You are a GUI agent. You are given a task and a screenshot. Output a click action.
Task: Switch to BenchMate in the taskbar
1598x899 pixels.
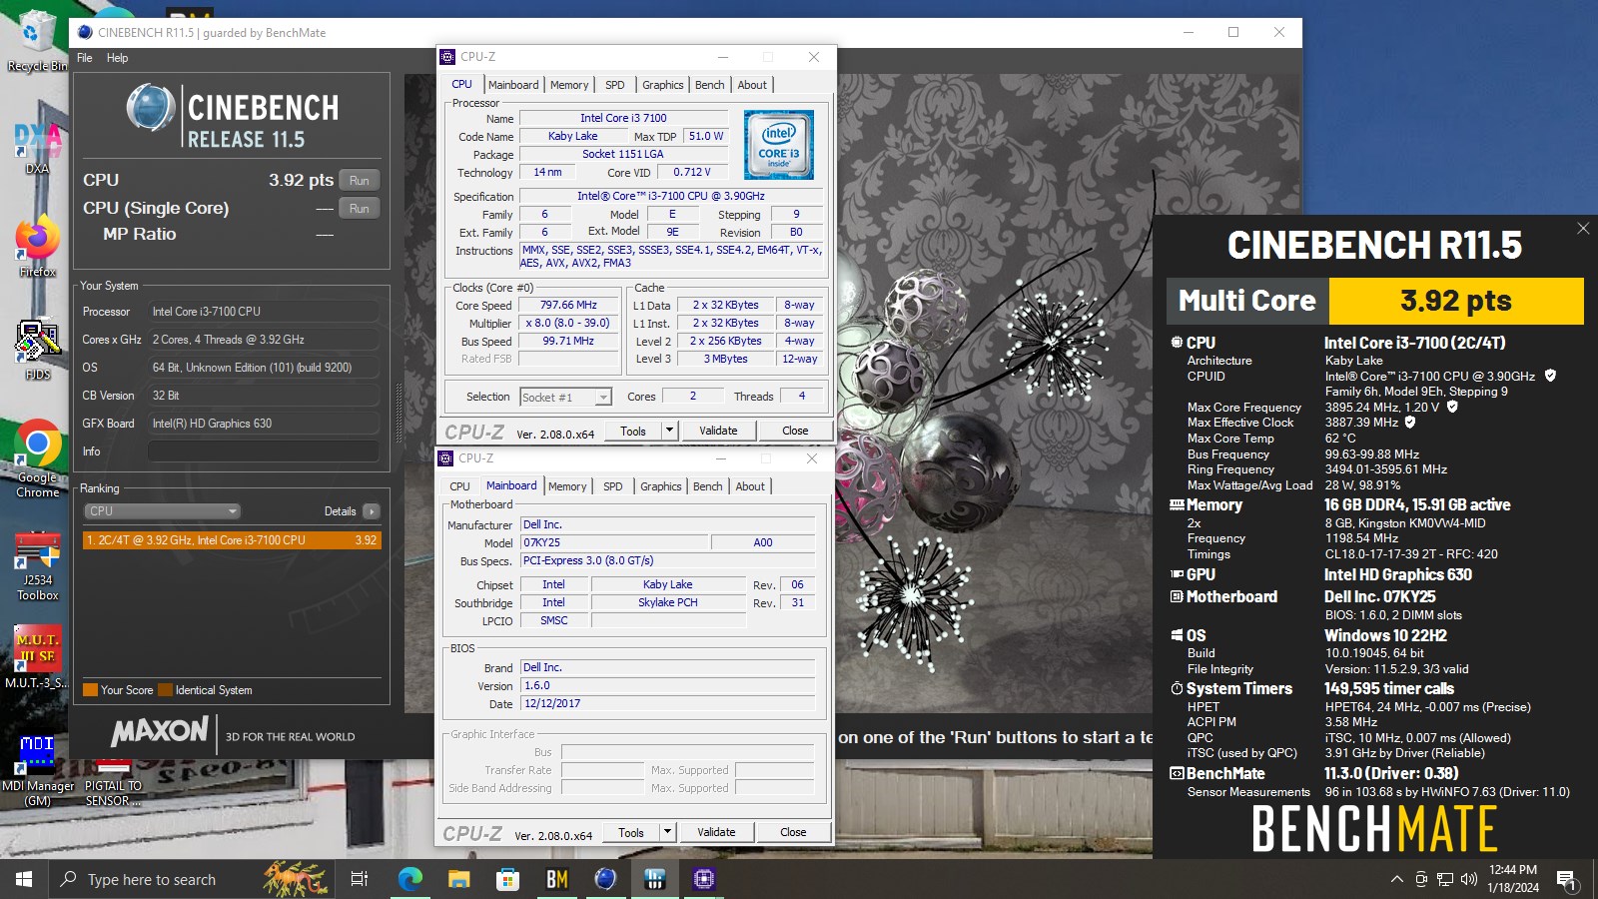[x=556, y=879]
